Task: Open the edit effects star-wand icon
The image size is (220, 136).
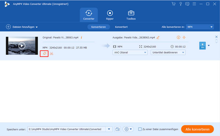Action: click(44, 53)
